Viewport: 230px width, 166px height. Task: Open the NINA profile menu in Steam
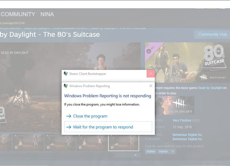click(47, 14)
